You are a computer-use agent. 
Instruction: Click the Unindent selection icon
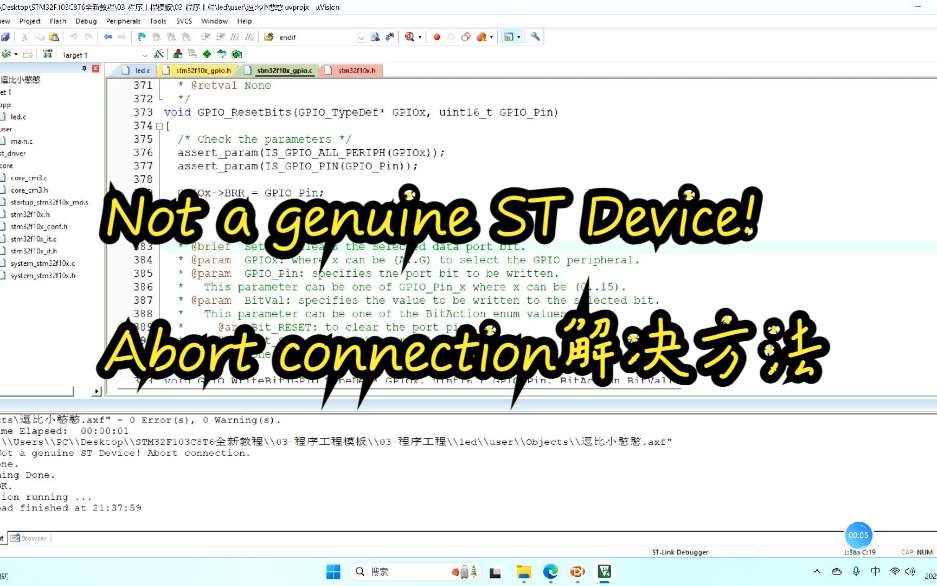point(220,37)
